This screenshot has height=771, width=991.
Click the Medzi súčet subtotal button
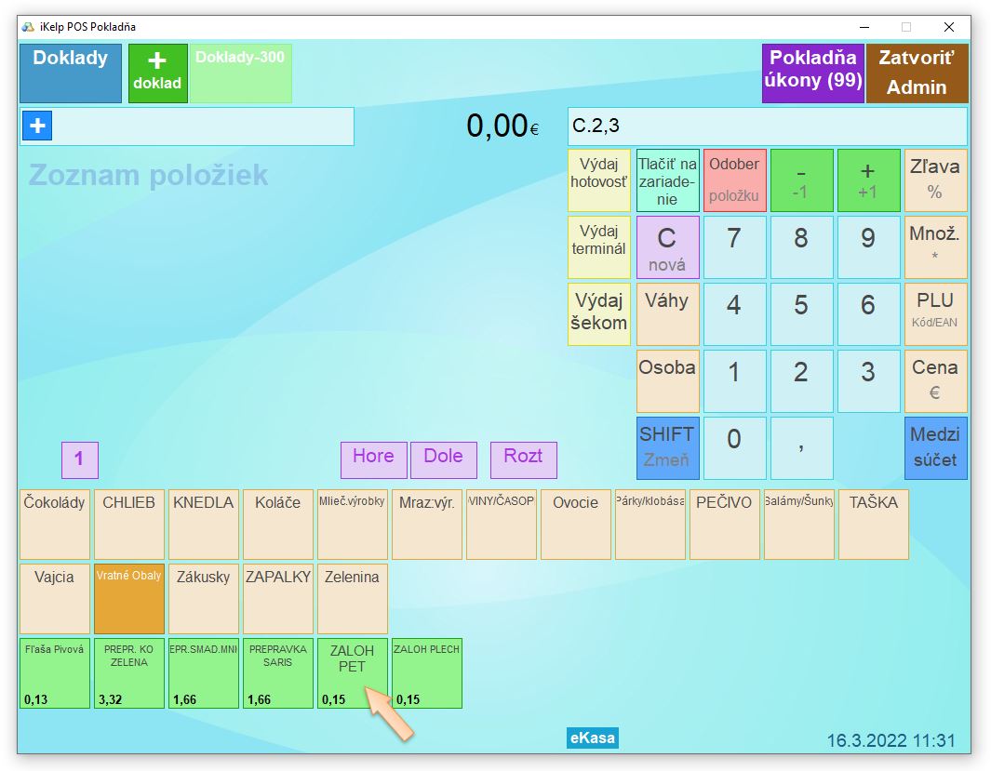coord(935,447)
